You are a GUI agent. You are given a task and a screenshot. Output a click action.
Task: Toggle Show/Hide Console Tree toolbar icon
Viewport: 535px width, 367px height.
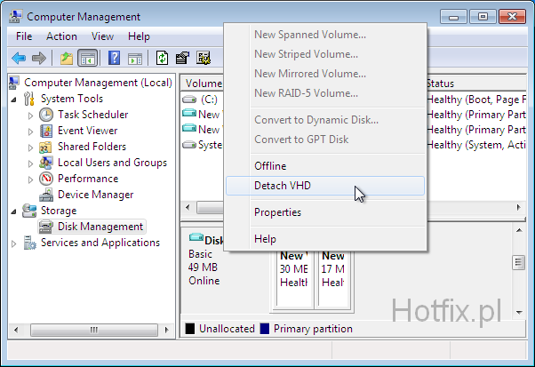pyautogui.click(x=87, y=59)
